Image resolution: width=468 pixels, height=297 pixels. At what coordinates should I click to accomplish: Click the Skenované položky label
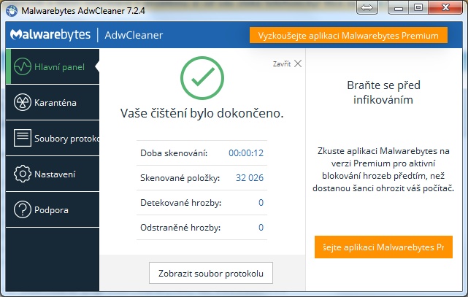tap(180, 178)
